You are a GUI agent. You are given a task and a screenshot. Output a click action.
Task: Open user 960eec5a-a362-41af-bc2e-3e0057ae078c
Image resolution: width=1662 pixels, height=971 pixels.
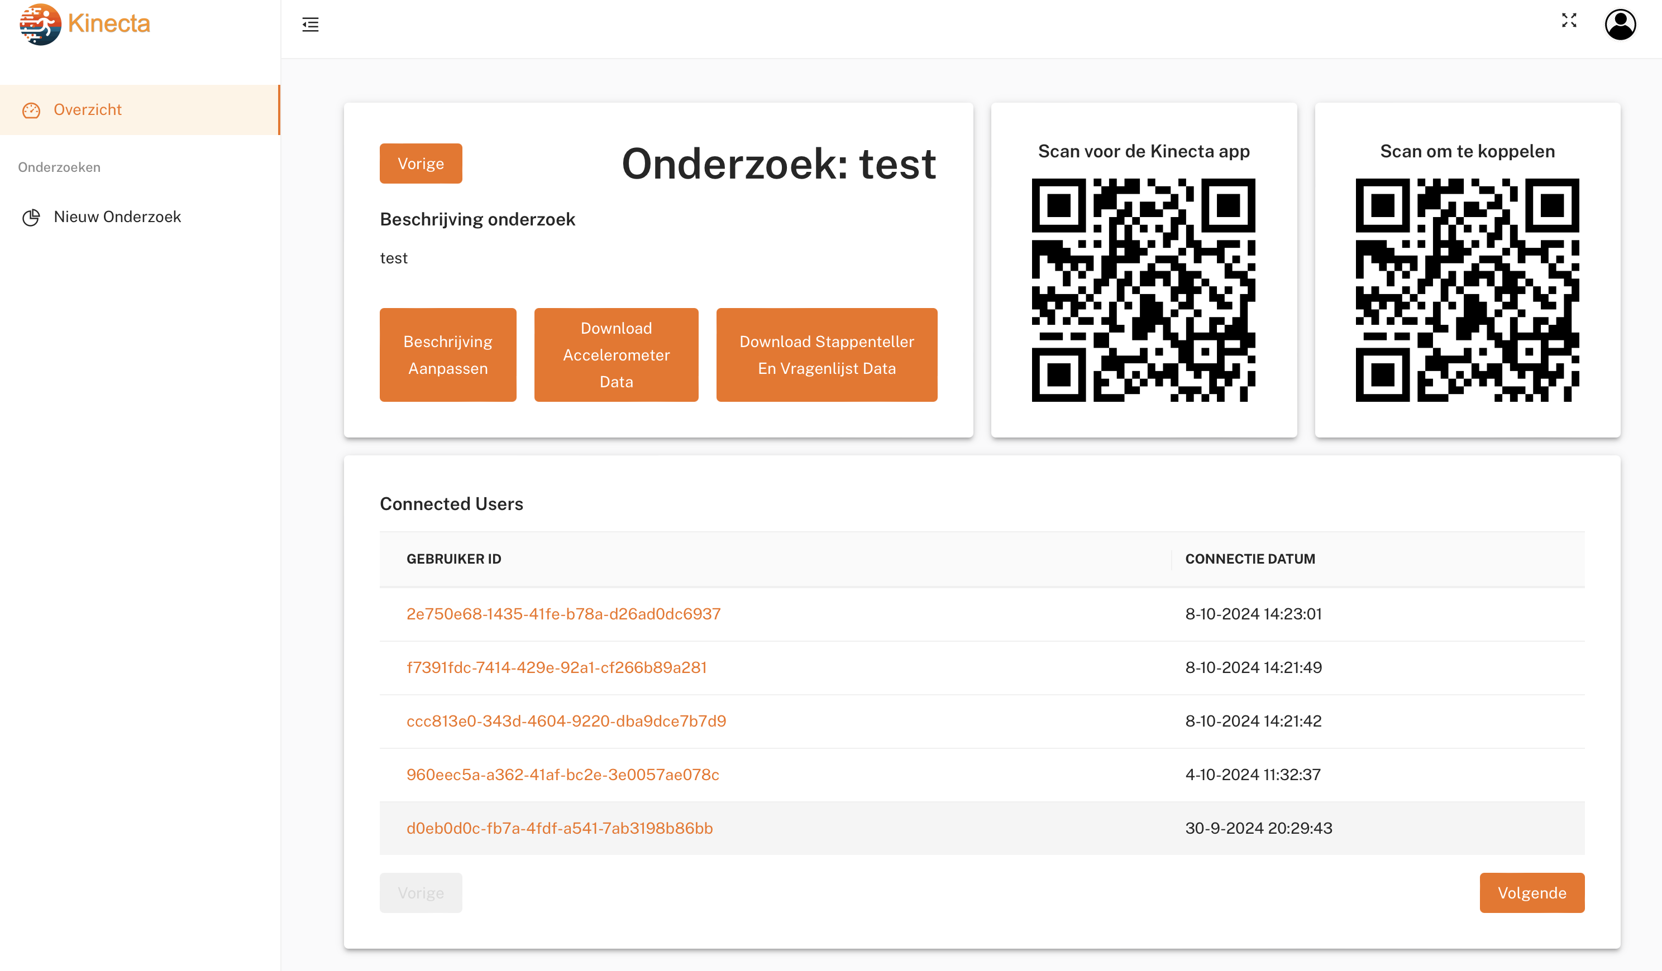point(562,774)
